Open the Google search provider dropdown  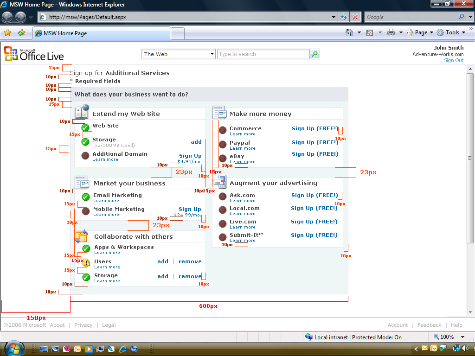(x=470, y=17)
